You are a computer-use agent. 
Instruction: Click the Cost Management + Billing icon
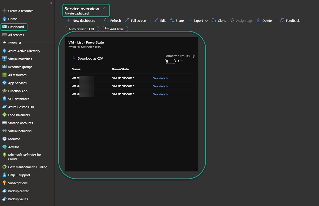point(4,167)
